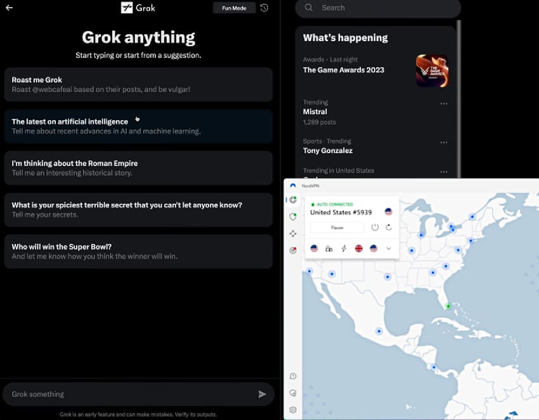Screen dimensions: 539x420
Task: Open NordVPN globe VPN tab in sidebar
Action: [293, 200]
